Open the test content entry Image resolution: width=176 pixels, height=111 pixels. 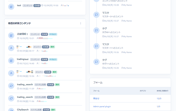coord(19,5)
